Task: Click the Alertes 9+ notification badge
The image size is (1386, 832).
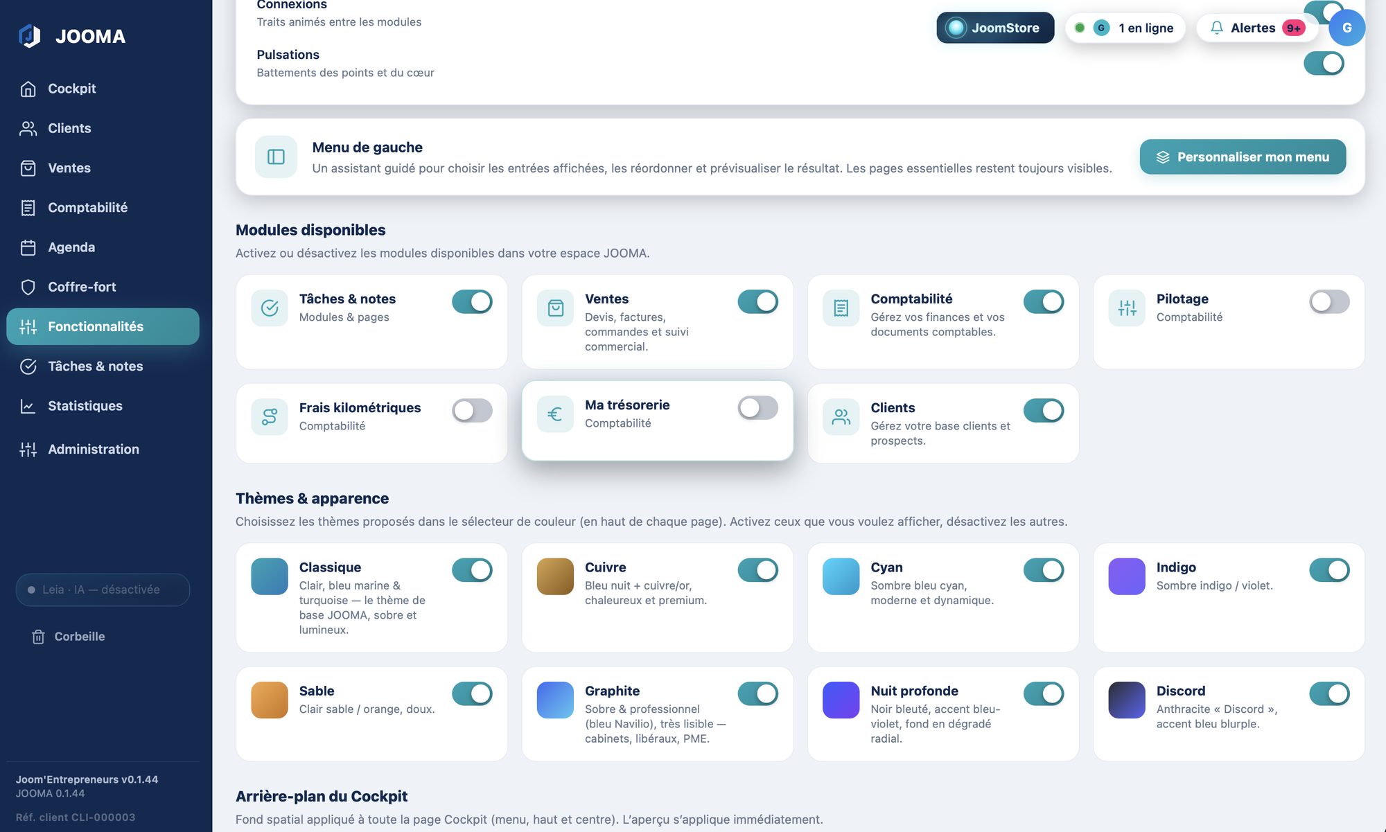Action: tap(1293, 28)
